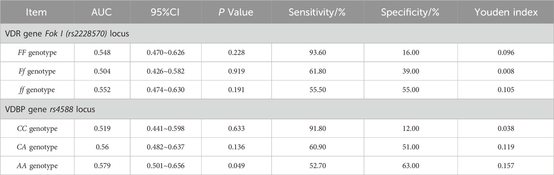This screenshot has height=175, width=554.
Task: Select the Specificity/% column header
Action: point(410,12)
